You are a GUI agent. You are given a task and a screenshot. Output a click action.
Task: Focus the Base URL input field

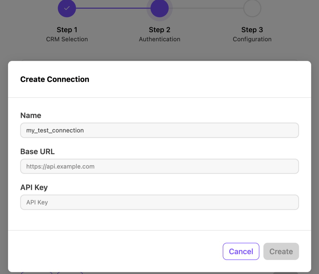tap(159, 166)
